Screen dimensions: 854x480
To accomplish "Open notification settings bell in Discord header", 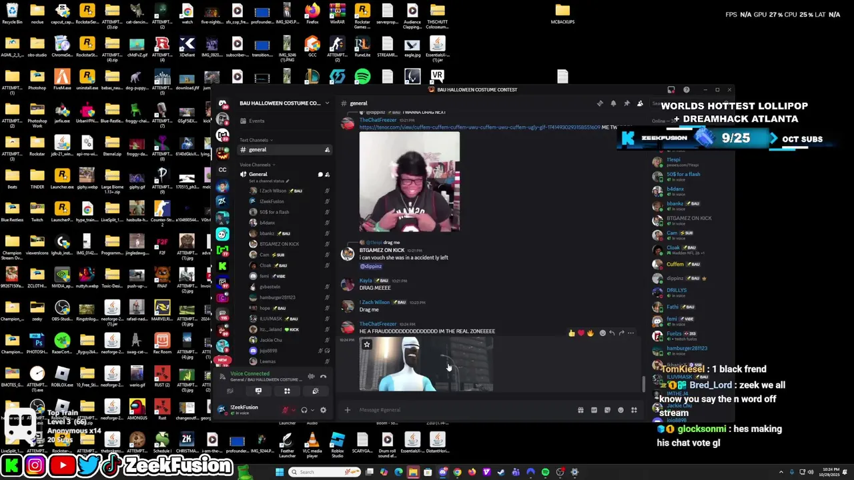I will [x=613, y=103].
